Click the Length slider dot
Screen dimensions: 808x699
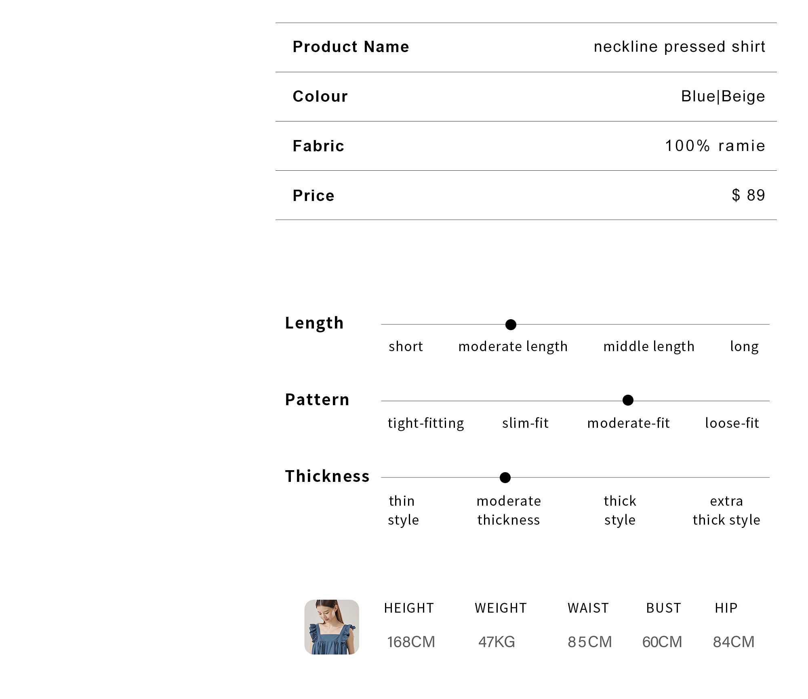coord(511,324)
